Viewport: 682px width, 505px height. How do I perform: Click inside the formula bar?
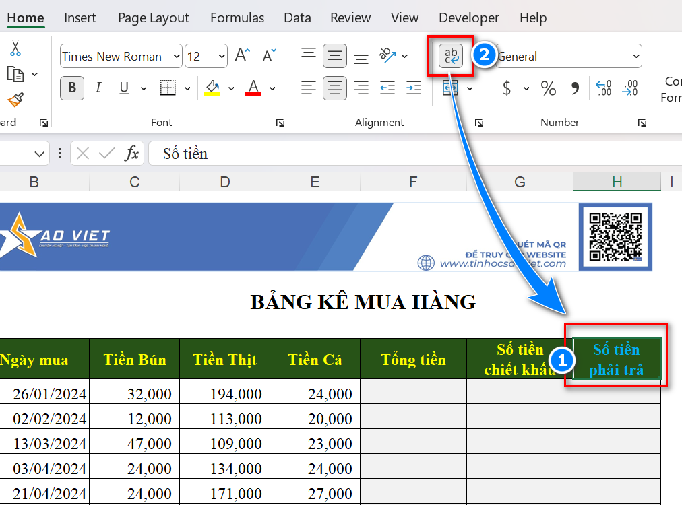click(337, 154)
